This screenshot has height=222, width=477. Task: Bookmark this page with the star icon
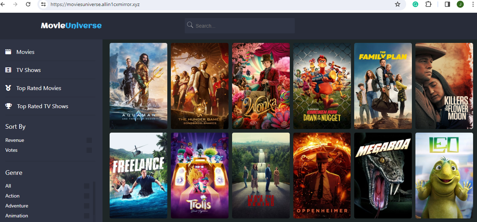(x=398, y=4)
